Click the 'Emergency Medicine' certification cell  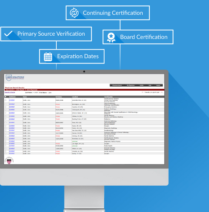110,107
